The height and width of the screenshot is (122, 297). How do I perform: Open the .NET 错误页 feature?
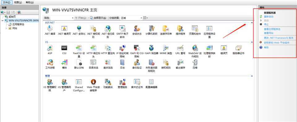(64, 30)
